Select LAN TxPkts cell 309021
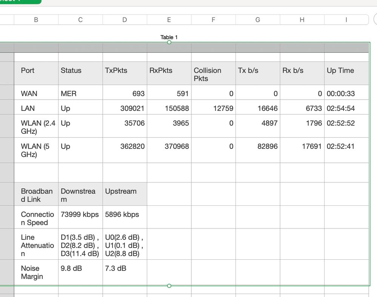Image resolution: width=377 pixels, height=297 pixels. point(125,109)
